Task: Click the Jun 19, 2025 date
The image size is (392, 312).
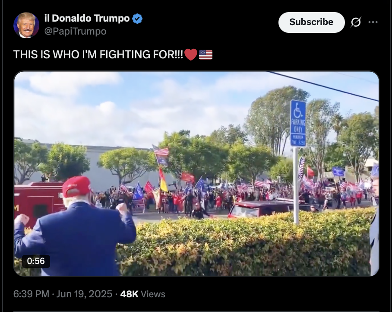Action: click(x=84, y=294)
